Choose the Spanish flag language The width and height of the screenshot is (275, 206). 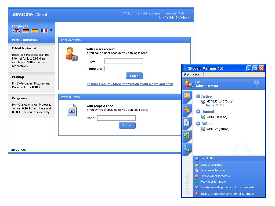click(35, 31)
